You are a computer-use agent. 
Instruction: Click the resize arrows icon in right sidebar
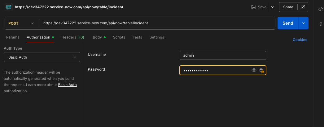[x=321, y=24]
